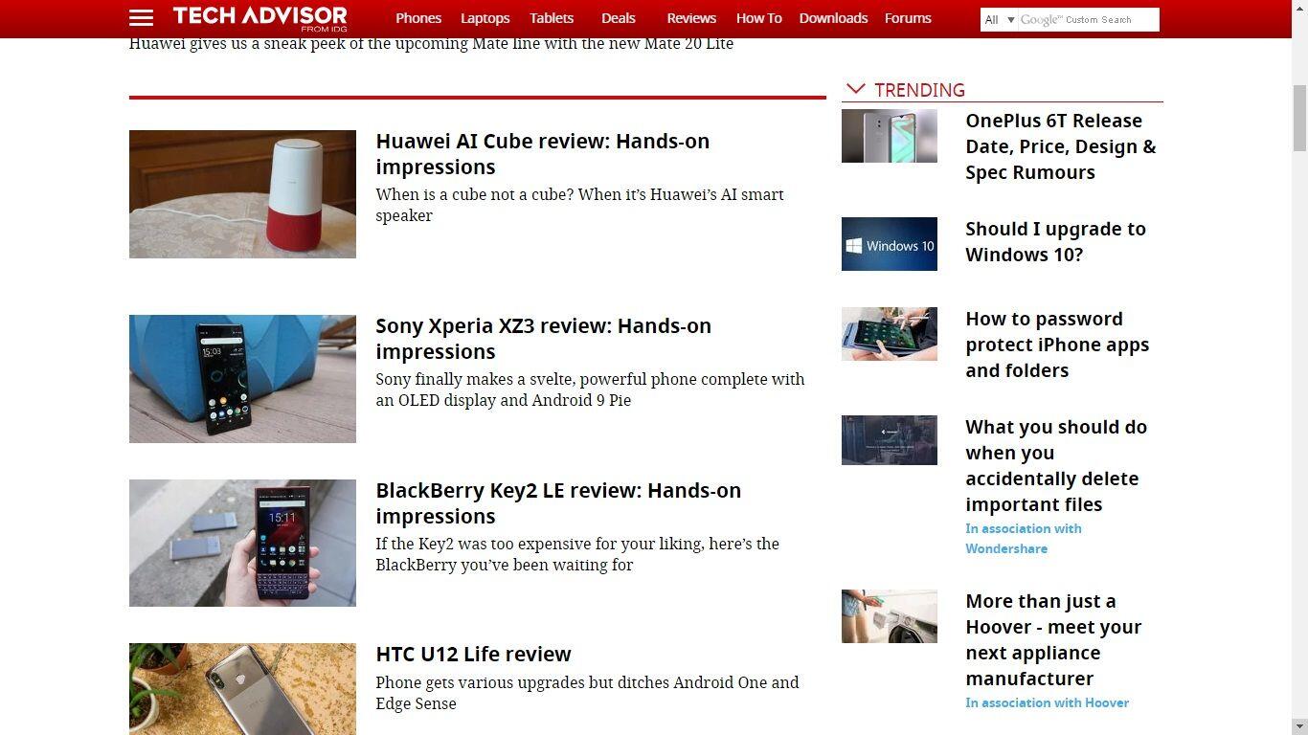Screen dimensions: 1308x735
Task: Open Hoover appliance article thumbnail
Action: coord(890,616)
